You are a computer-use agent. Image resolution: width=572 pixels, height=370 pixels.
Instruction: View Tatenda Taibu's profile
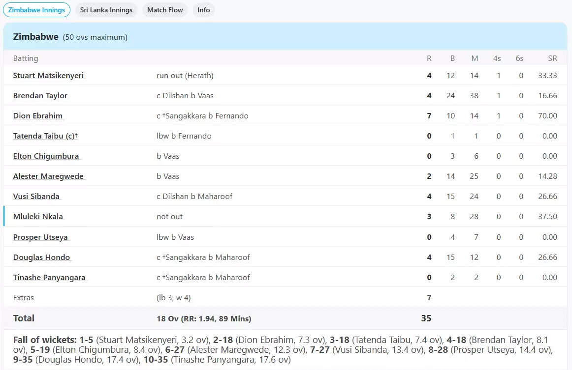45,136
